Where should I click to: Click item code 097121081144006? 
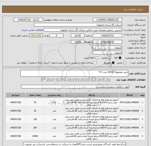click(130, 128)
